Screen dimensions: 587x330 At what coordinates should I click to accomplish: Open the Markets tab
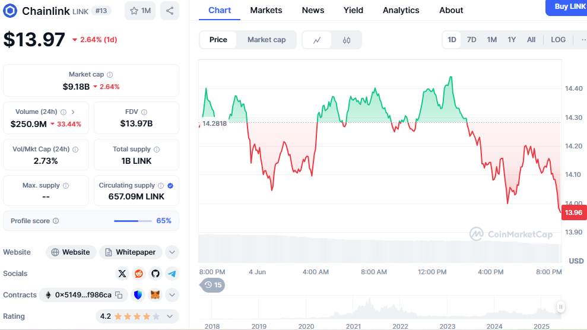[x=266, y=11]
